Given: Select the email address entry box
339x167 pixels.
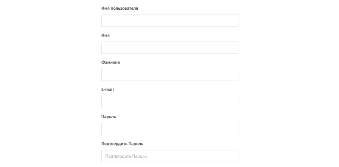Looking at the screenshot, I should tap(170, 102).
